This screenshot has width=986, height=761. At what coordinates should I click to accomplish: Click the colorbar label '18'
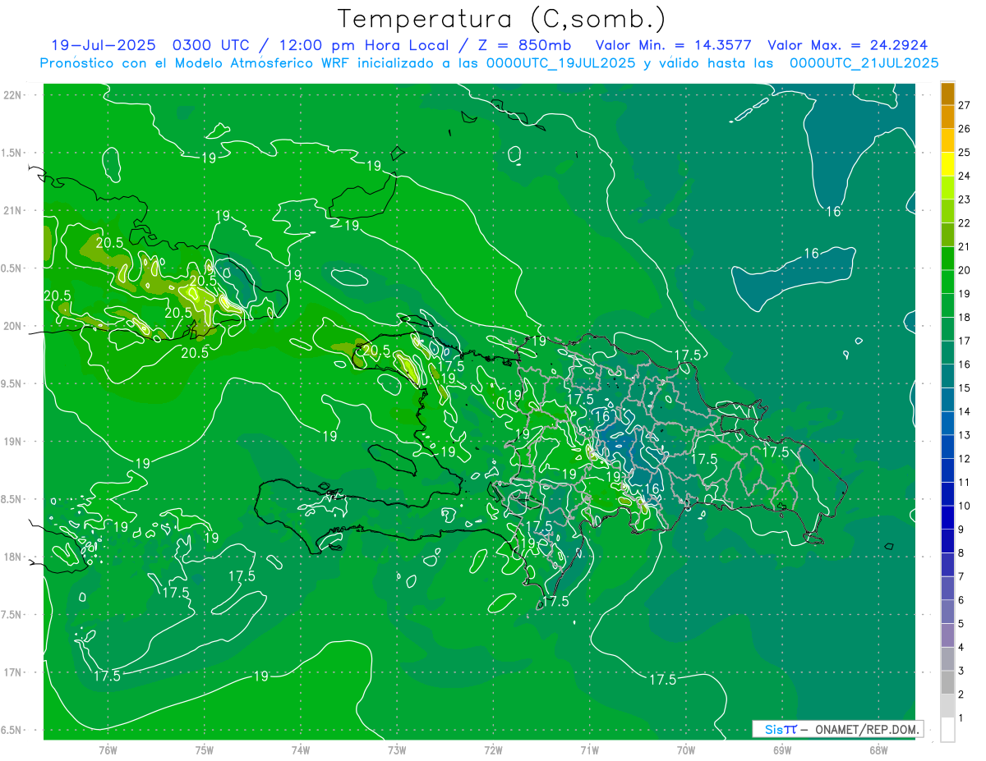[965, 317]
